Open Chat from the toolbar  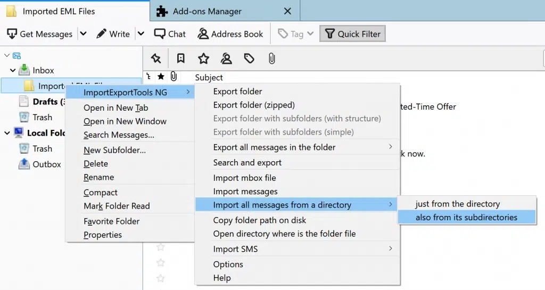click(170, 34)
